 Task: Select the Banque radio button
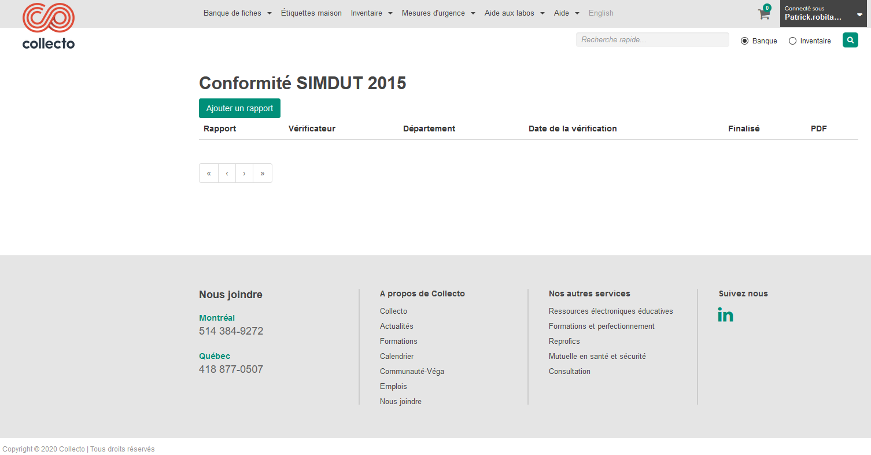click(x=745, y=41)
